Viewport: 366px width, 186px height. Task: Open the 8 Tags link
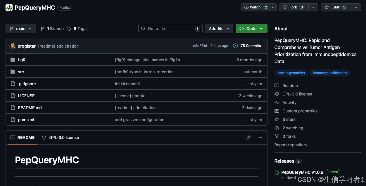pos(77,29)
